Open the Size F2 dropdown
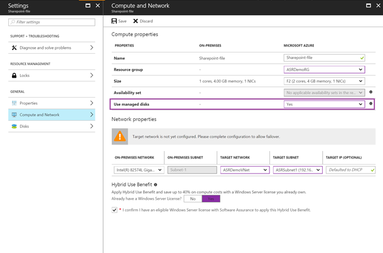 point(325,81)
